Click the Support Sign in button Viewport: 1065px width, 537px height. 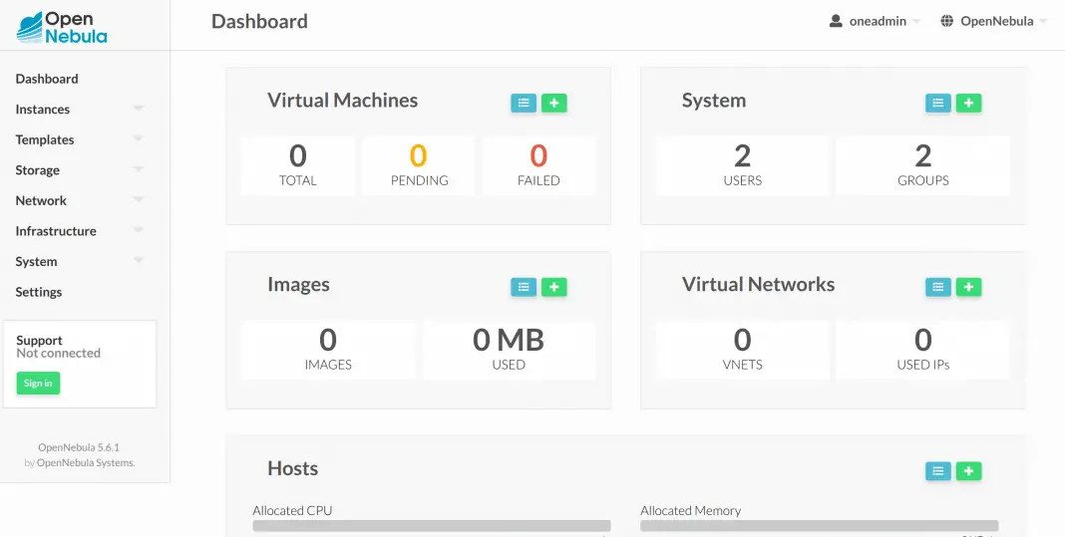tap(38, 384)
